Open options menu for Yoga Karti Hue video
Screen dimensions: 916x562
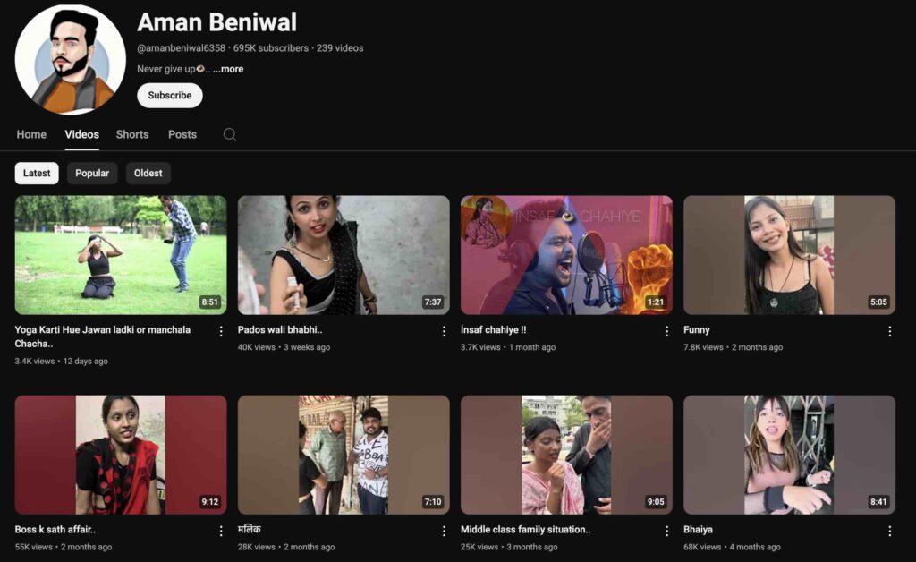pyautogui.click(x=221, y=331)
